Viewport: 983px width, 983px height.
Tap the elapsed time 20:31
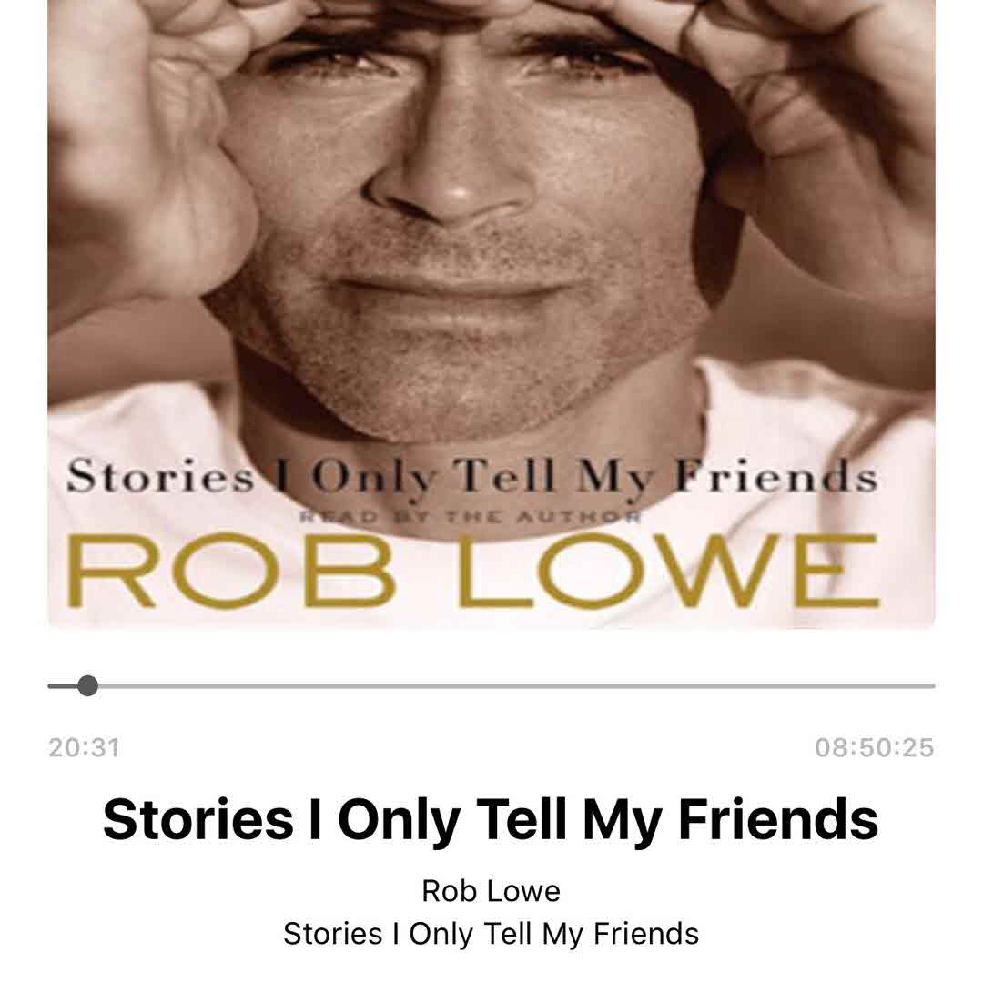point(84,747)
